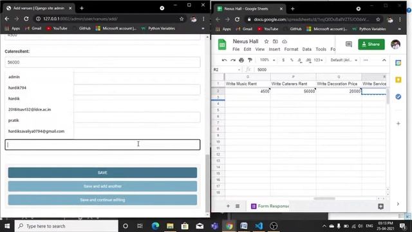The height and width of the screenshot is (232, 412).
Task: Reload the Django admin page
Action: click(x=26, y=19)
